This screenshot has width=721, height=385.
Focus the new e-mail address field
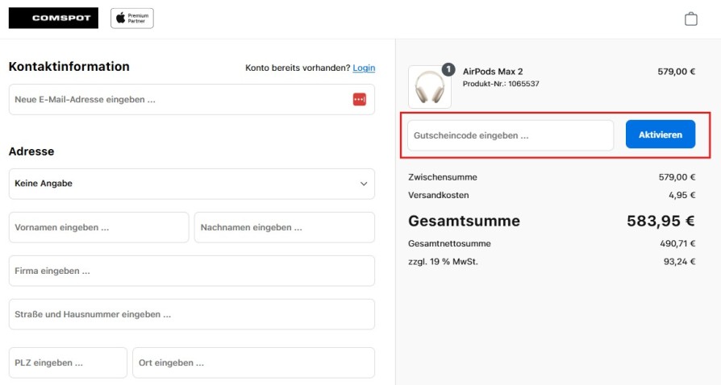pyautogui.click(x=192, y=99)
